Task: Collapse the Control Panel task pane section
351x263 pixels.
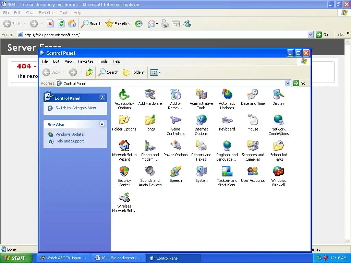Action: pos(102,98)
